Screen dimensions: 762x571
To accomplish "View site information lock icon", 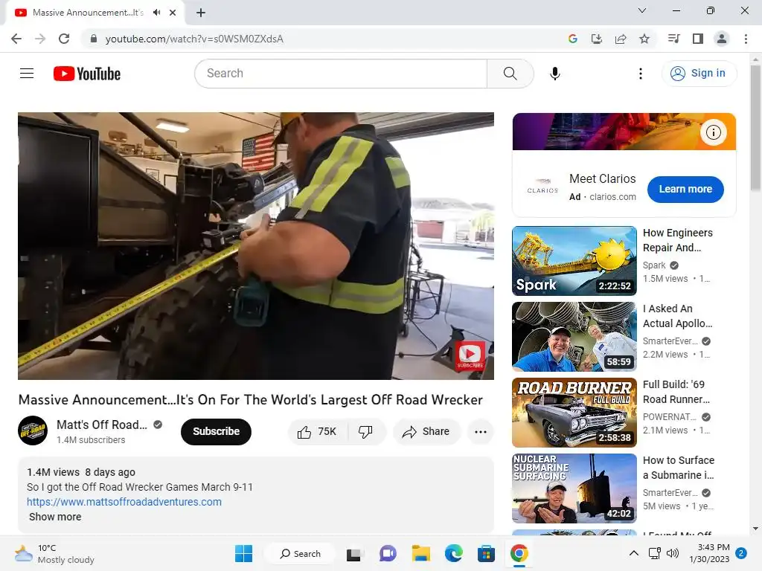I will click(94, 39).
